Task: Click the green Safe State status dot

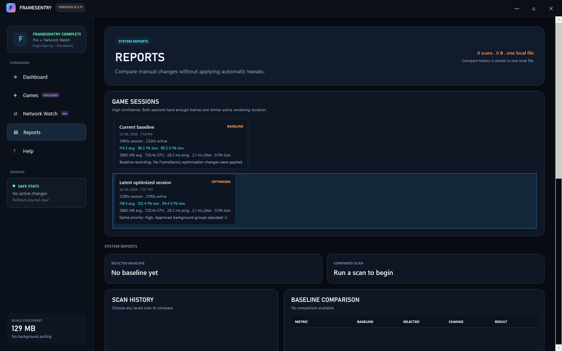Action: click(x=14, y=186)
